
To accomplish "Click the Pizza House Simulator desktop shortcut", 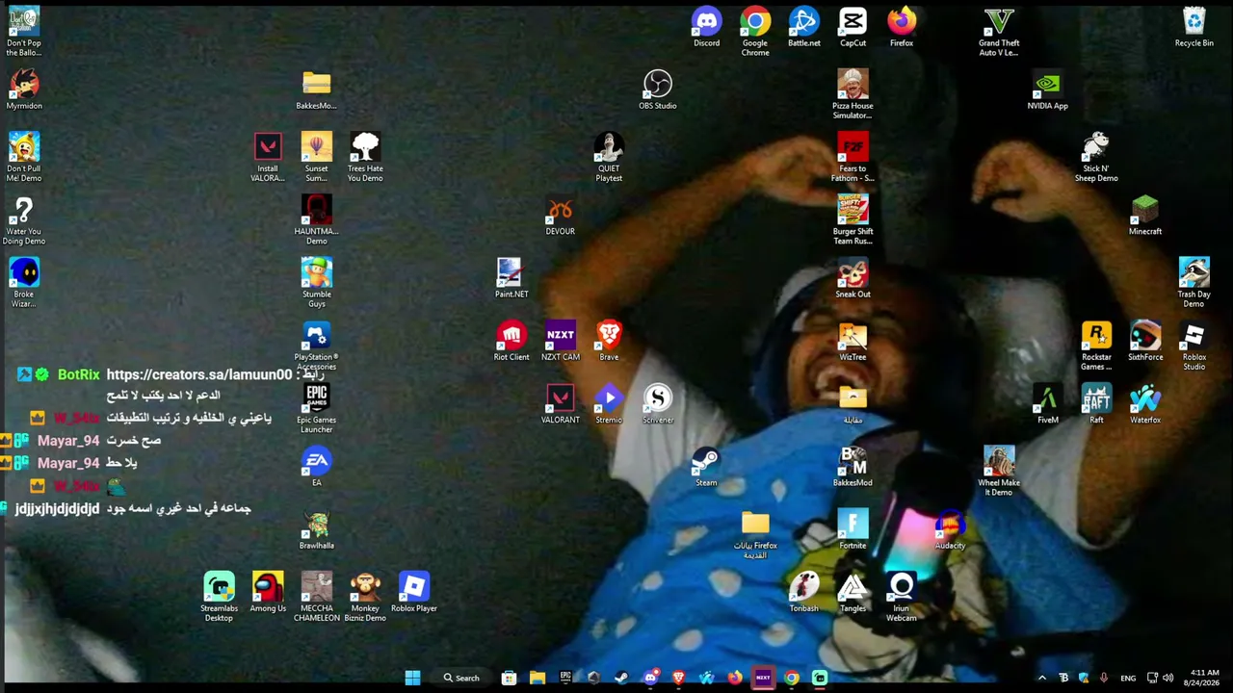I will (853, 94).
